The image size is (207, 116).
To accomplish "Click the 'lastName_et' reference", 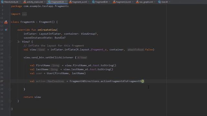I will click(x=80, y=69).
